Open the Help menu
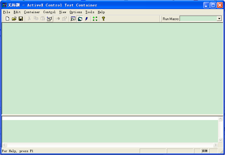This screenshot has width=225, height=155. [101, 12]
